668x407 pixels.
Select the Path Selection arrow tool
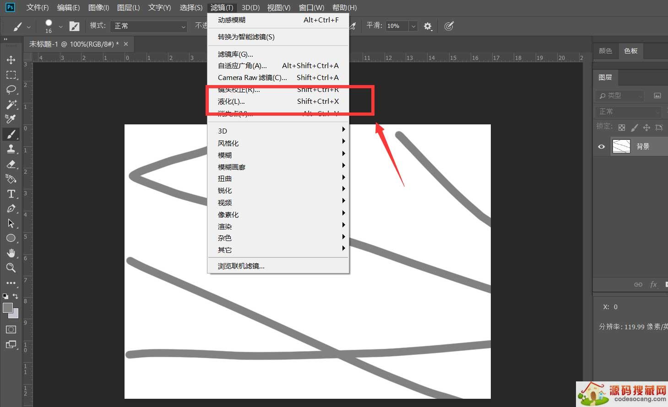click(x=11, y=223)
